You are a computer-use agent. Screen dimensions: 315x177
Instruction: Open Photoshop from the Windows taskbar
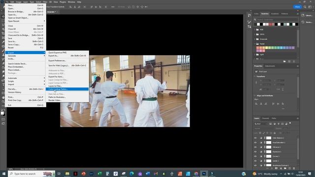point(204,174)
